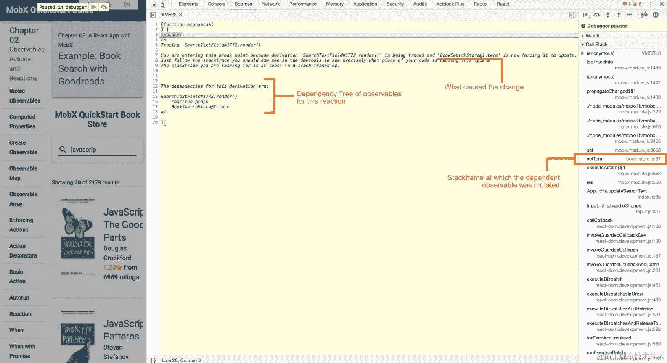Open the Adblock Plus tab
667x363 pixels.
tap(450, 4)
